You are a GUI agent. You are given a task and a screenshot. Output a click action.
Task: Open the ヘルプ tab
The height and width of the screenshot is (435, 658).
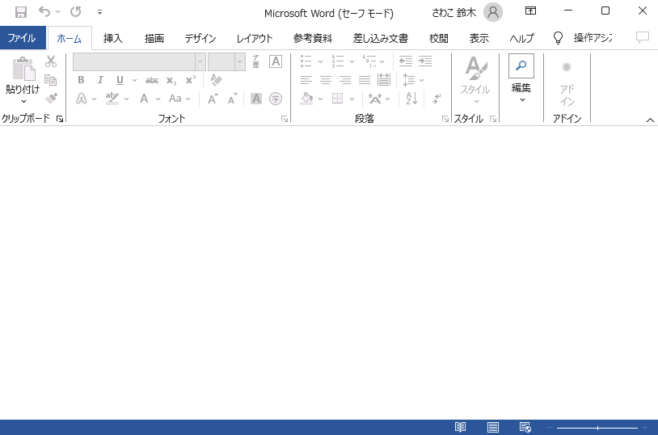click(521, 38)
